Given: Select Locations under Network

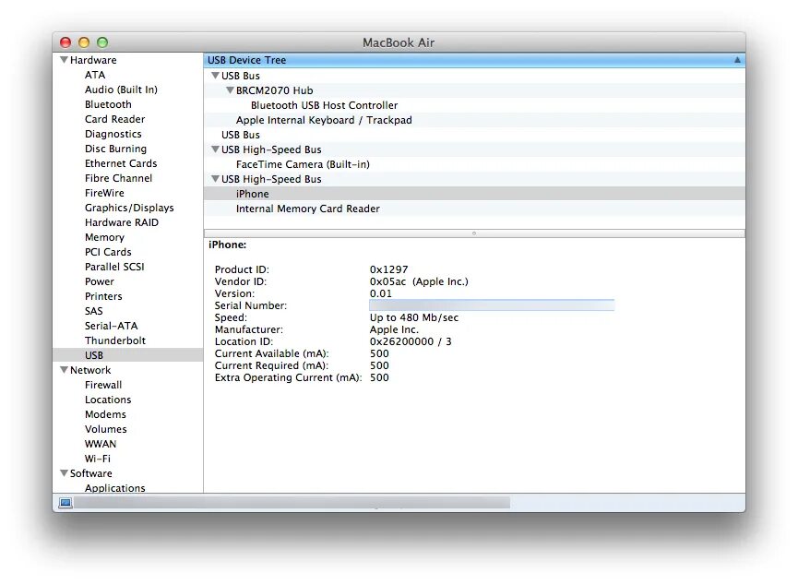Looking at the screenshot, I should click(108, 400).
